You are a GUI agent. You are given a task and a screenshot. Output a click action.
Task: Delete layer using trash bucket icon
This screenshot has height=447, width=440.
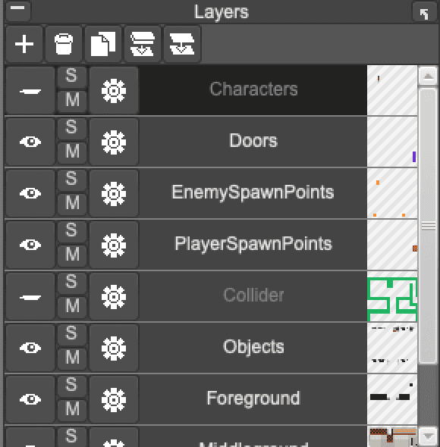tap(64, 44)
